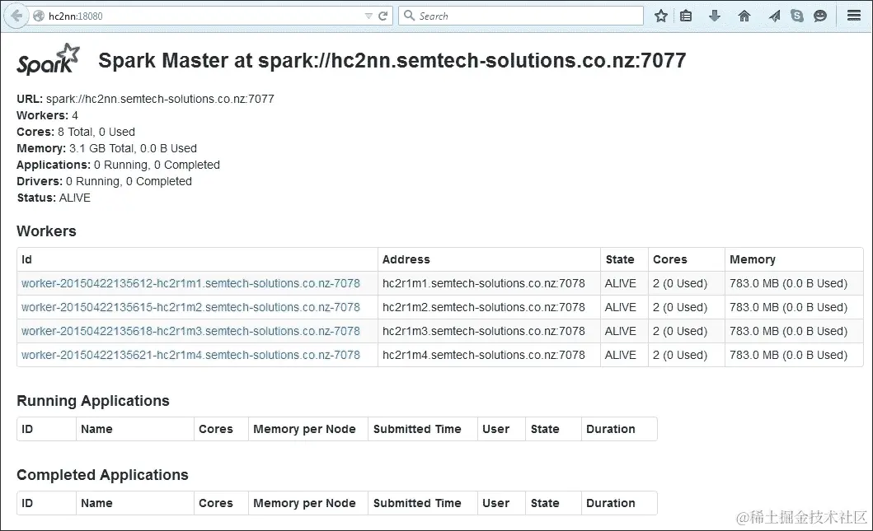Click the Applications summary line

pyautogui.click(x=118, y=165)
